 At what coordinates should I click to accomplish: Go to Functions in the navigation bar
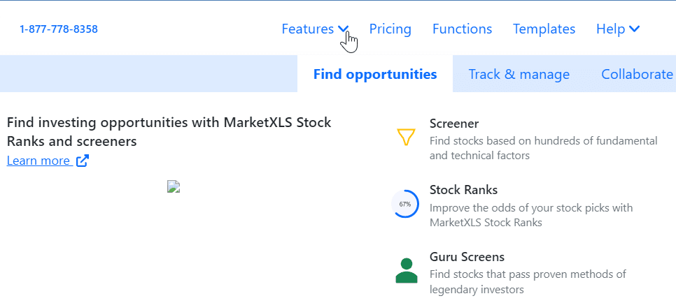pyautogui.click(x=462, y=29)
